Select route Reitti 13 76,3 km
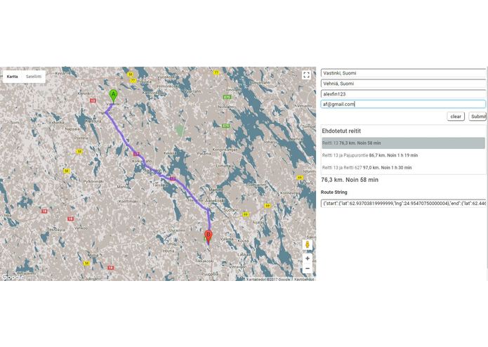This screenshot has width=488, height=347. (403, 143)
